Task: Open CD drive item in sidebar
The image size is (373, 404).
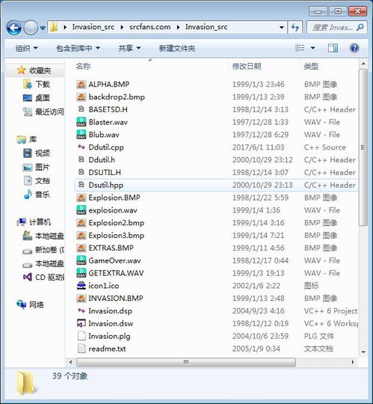Action: point(43,278)
